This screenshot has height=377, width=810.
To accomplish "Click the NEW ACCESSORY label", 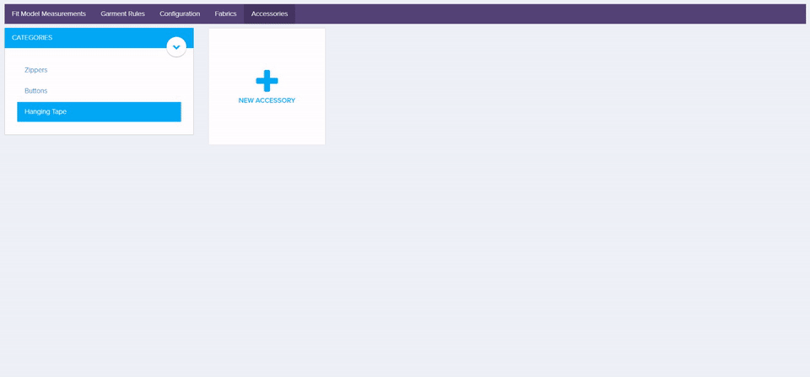I will [267, 100].
